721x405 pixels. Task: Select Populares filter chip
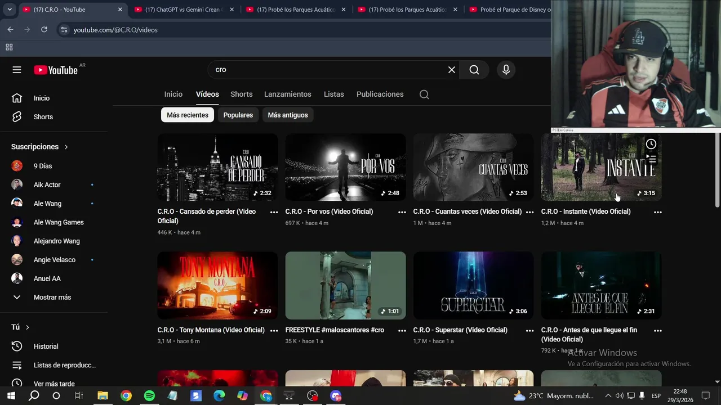pos(238,115)
